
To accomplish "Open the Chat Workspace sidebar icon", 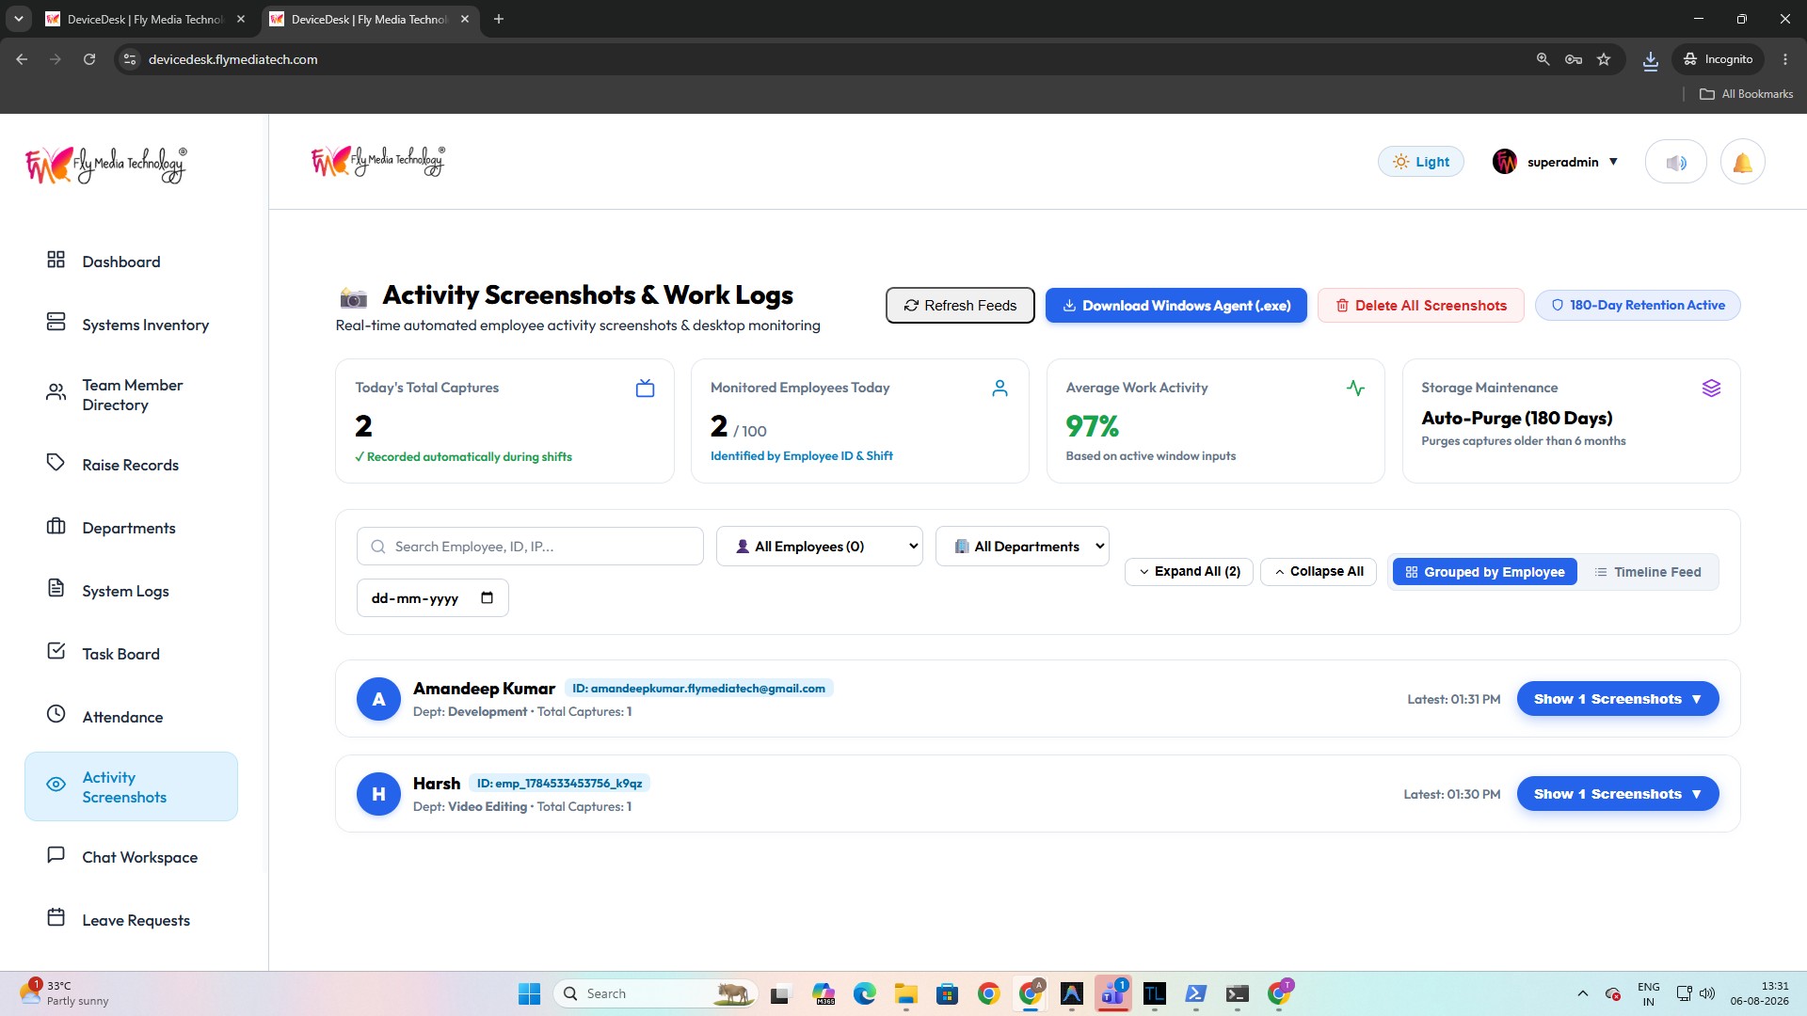I will [x=56, y=855].
